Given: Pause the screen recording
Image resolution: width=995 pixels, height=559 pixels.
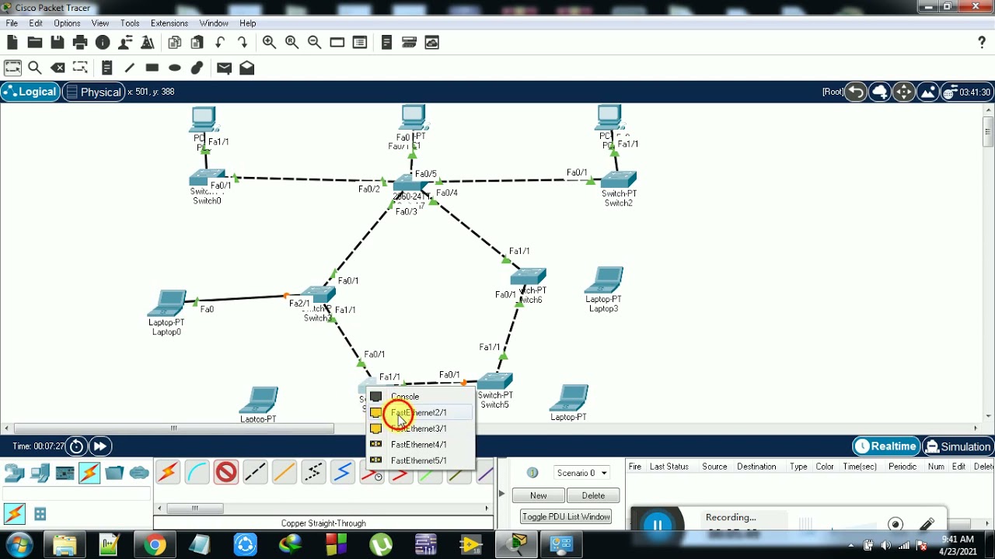Looking at the screenshot, I should click(658, 525).
